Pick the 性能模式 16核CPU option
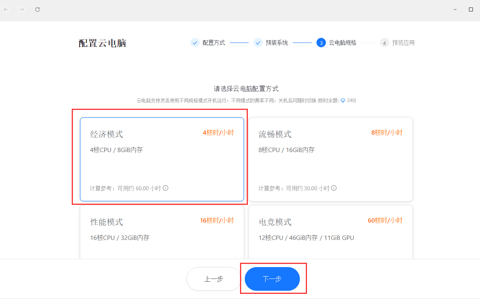The width and height of the screenshot is (480, 299). click(162, 232)
